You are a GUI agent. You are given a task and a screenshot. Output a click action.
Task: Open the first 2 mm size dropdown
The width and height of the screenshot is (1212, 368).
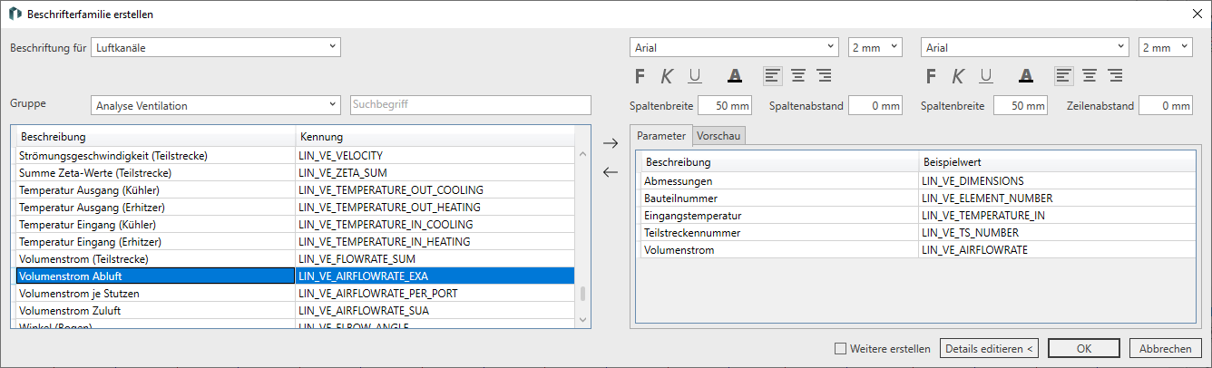[x=875, y=47]
